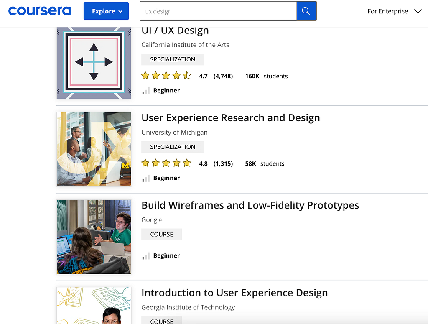Open Introduction to User Experience Design title

234,293
